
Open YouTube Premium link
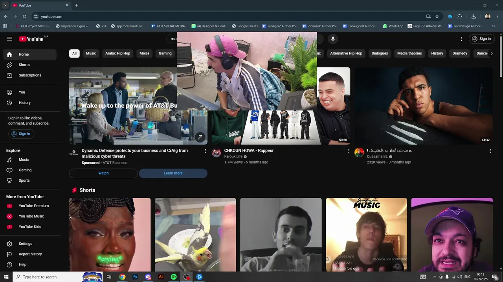click(x=30, y=206)
